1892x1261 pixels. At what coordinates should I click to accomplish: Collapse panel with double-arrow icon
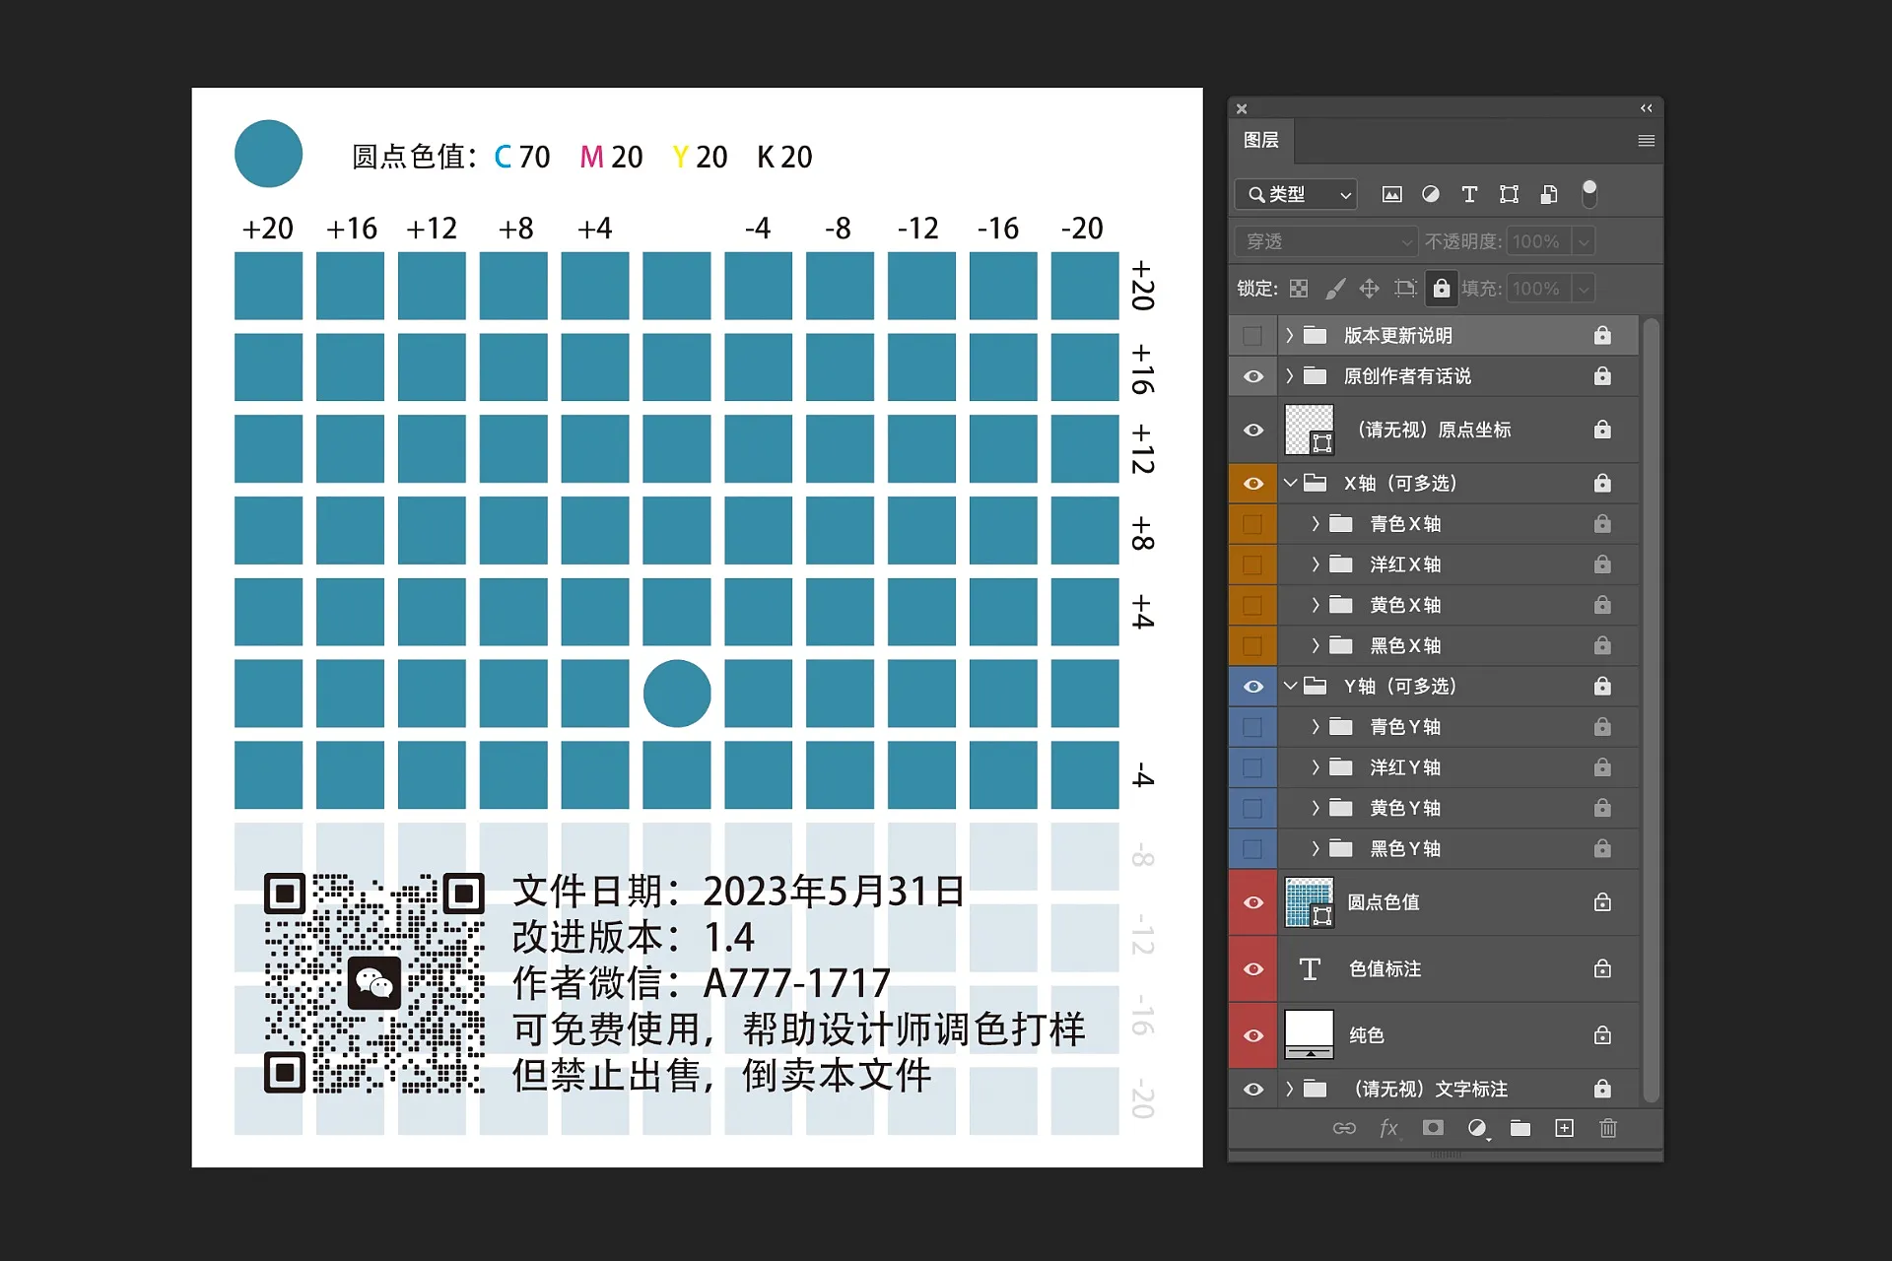coord(1646,108)
